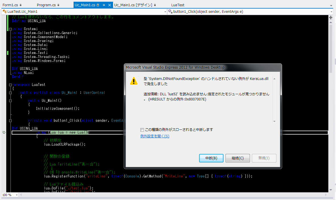Open the document tab overflow dropdown

(331, 6)
